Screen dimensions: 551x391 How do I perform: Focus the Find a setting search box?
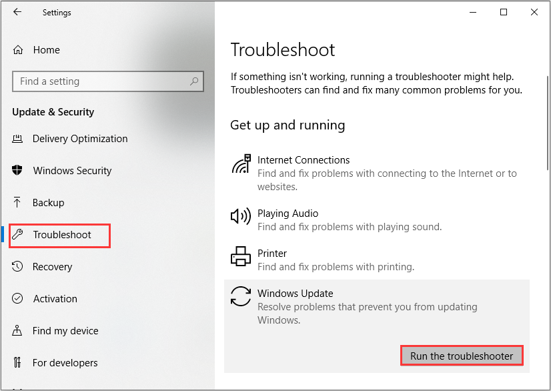pos(100,81)
